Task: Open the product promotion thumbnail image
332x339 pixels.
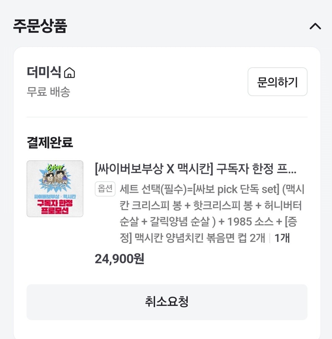Action: pos(55,189)
